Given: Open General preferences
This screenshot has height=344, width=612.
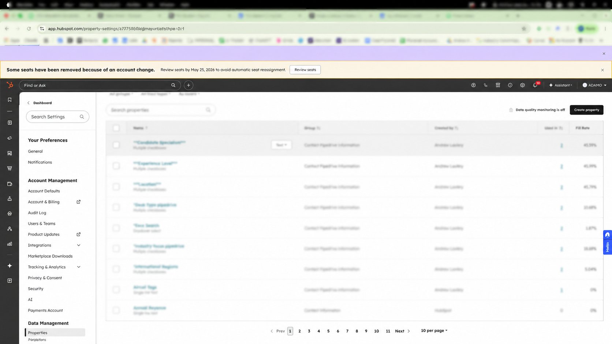Looking at the screenshot, I should pyautogui.click(x=36, y=151).
